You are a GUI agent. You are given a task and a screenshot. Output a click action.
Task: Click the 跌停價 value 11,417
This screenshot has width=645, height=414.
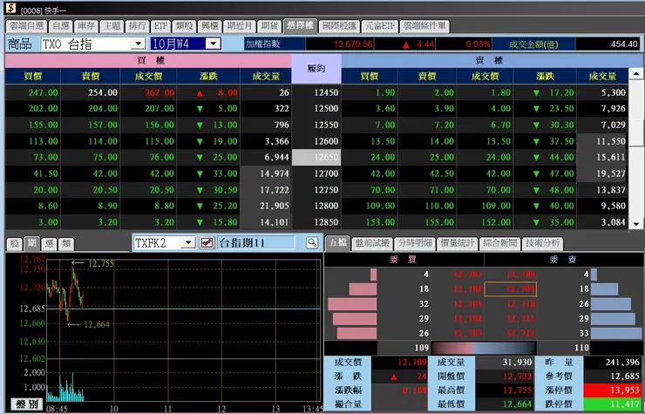613,404
